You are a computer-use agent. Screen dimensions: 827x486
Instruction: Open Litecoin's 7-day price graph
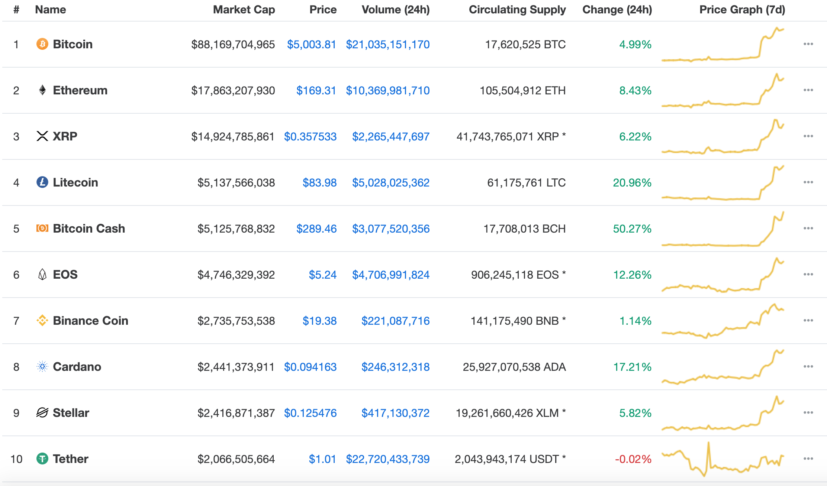tap(723, 182)
